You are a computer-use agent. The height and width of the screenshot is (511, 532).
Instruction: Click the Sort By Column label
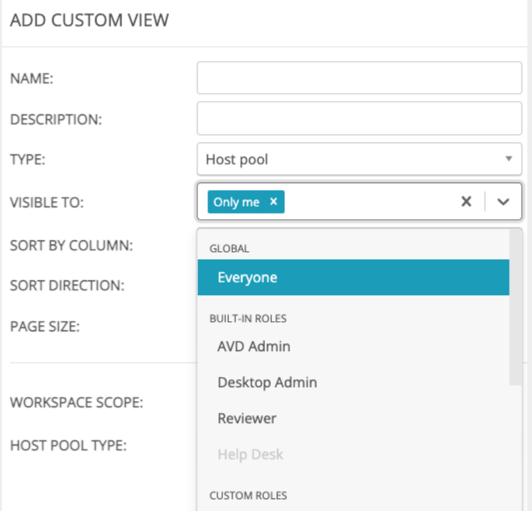point(71,245)
